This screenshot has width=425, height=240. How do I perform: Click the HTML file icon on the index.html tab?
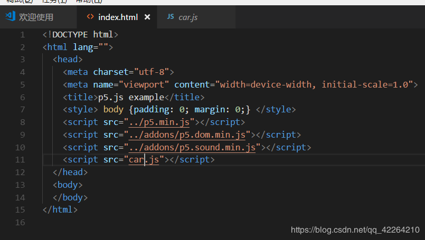[x=90, y=17]
